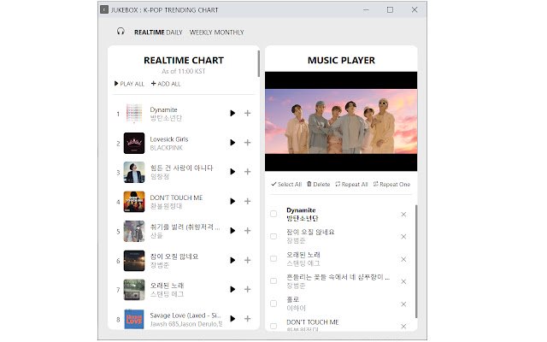Add Lovesick Girls to the playlist
The image size is (547, 342).
(247, 143)
